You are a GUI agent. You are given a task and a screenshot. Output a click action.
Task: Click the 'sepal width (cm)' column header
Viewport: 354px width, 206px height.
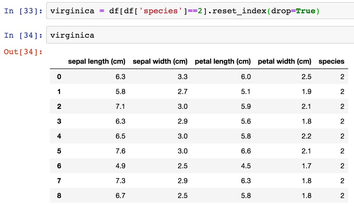[x=160, y=61]
